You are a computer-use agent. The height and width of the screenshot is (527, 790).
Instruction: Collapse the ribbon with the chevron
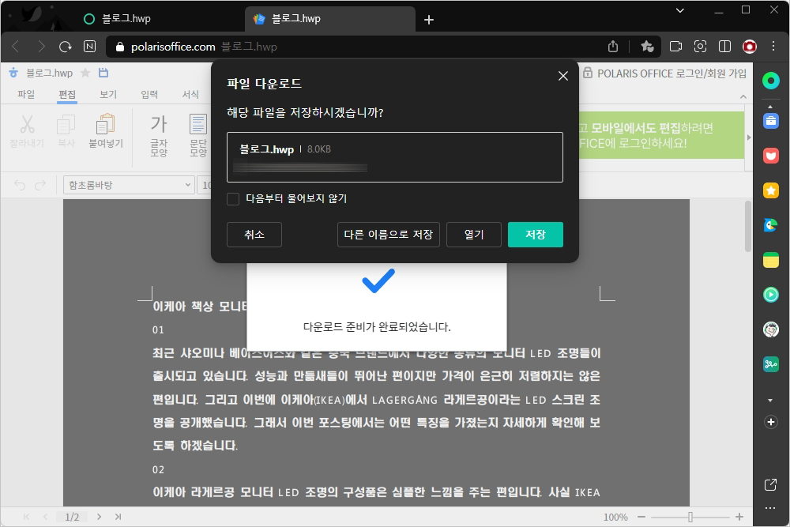click(743, 96)
